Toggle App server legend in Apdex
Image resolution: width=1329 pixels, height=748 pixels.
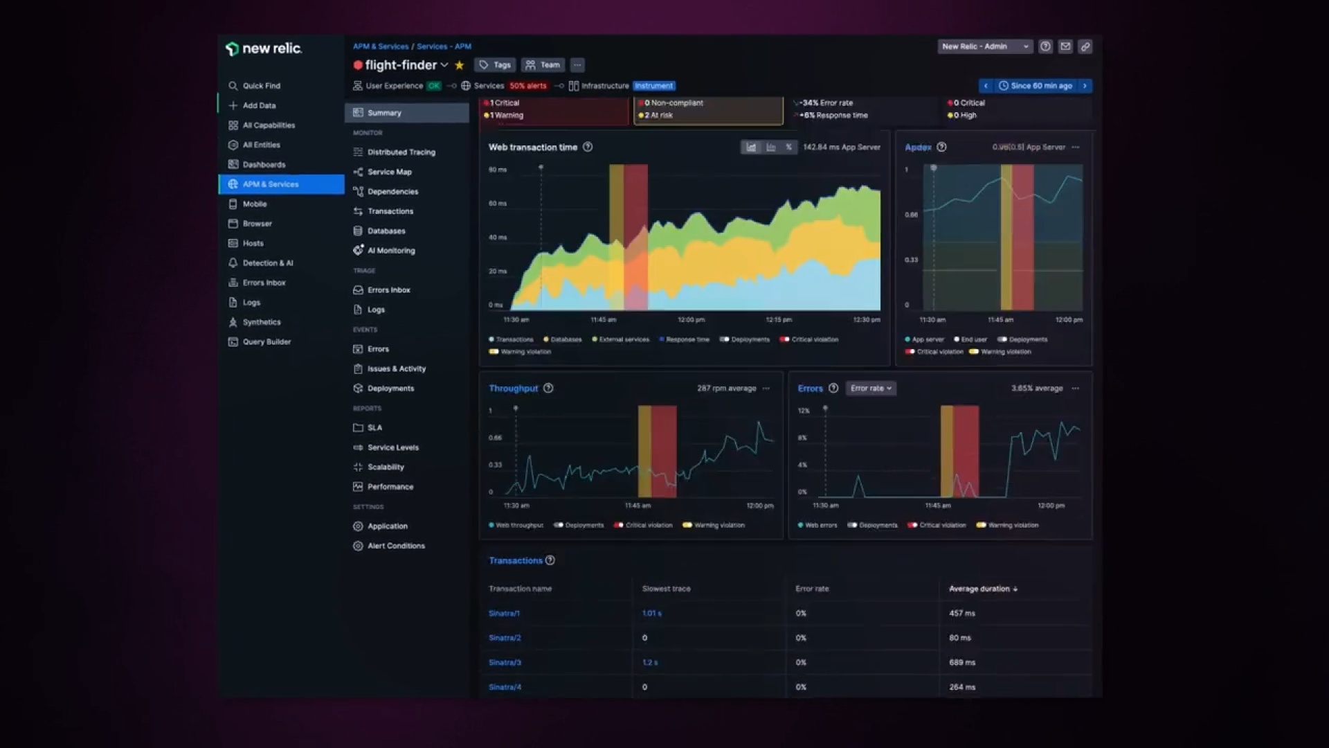[924, 339]
